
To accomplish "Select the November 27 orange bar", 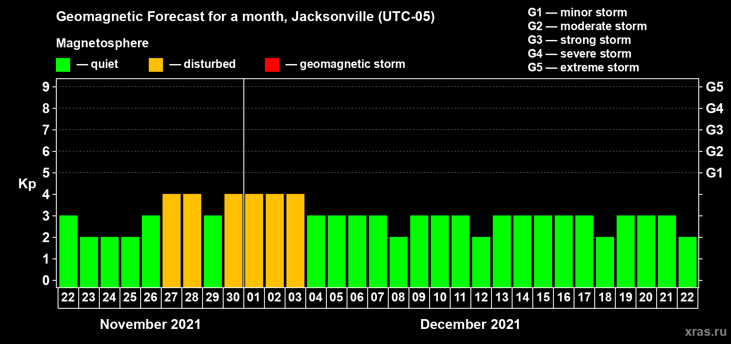I will coord(172,240).
